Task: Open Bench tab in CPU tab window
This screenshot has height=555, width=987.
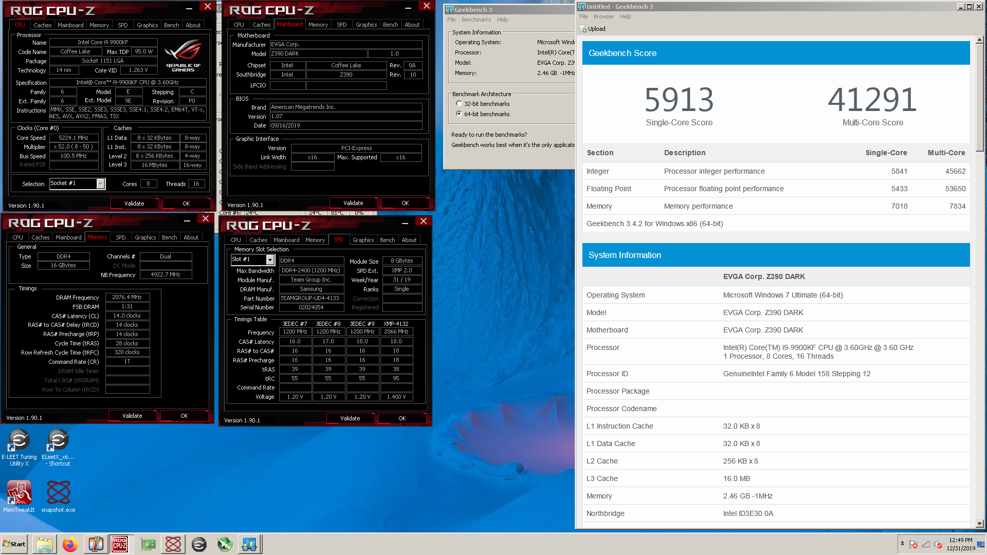Action: point(172,25)
